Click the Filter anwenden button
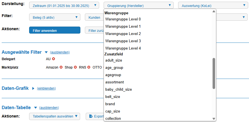Image resolution: width=249 pixels, height=122 pixels. (55, 30)
